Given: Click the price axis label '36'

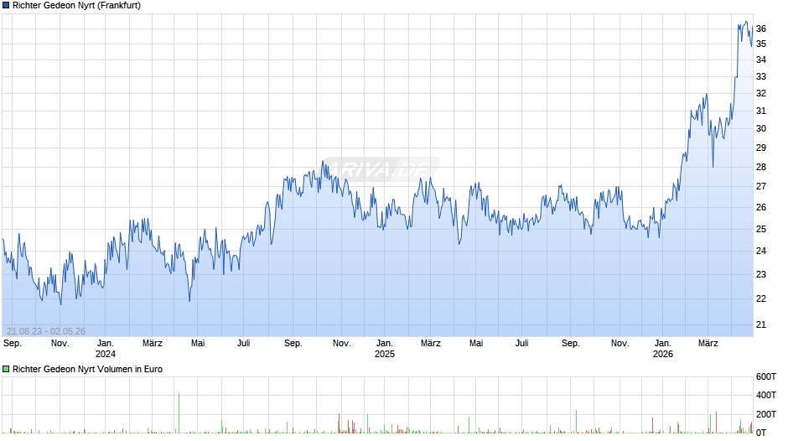Looking at the screenshot, I should click(x=761, y=29).
